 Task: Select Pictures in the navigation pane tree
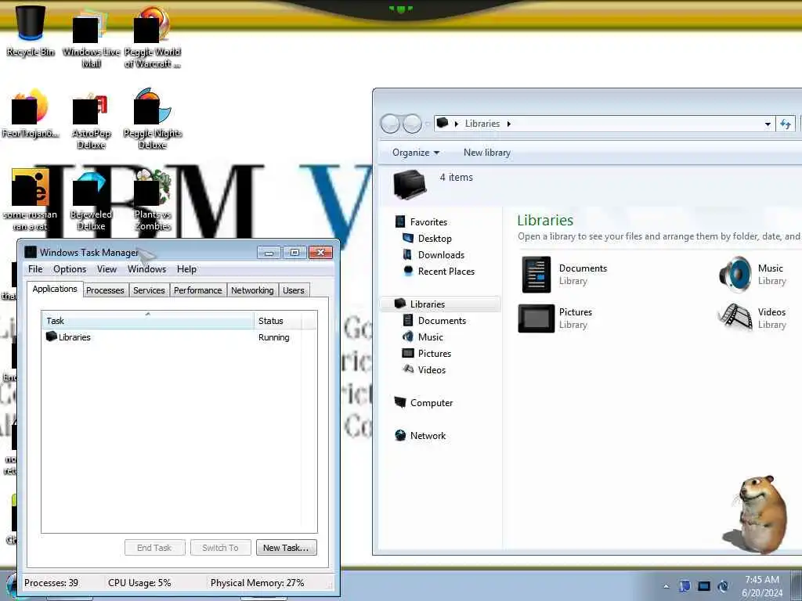pyautogui.click(x=434, y=353)
